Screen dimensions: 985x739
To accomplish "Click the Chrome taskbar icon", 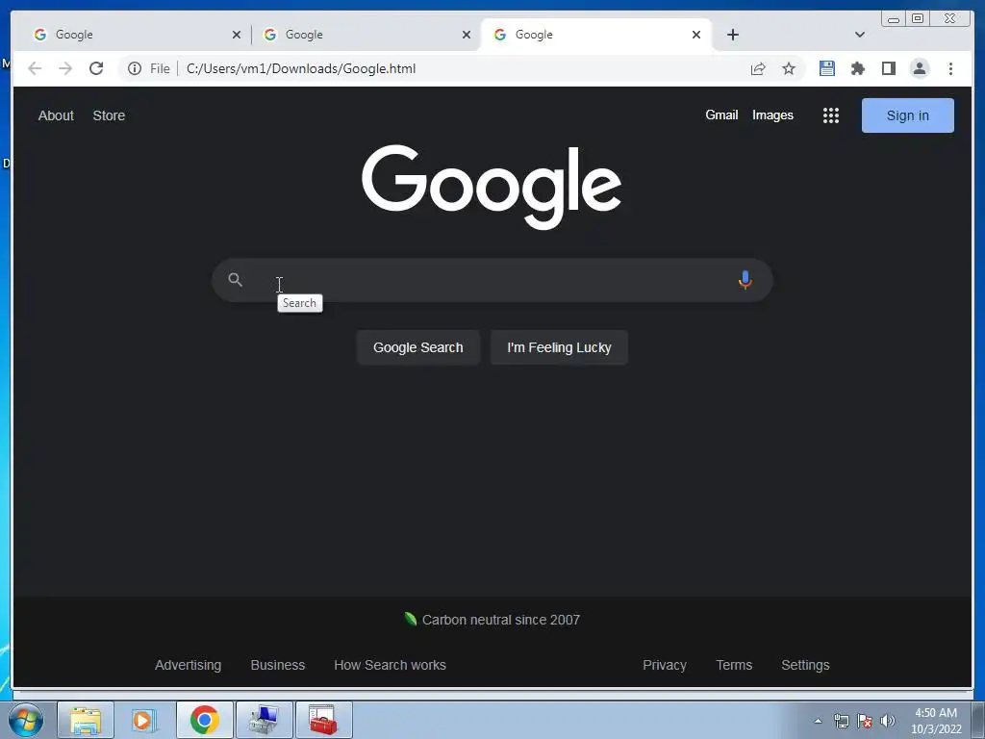I will [204, 720].
